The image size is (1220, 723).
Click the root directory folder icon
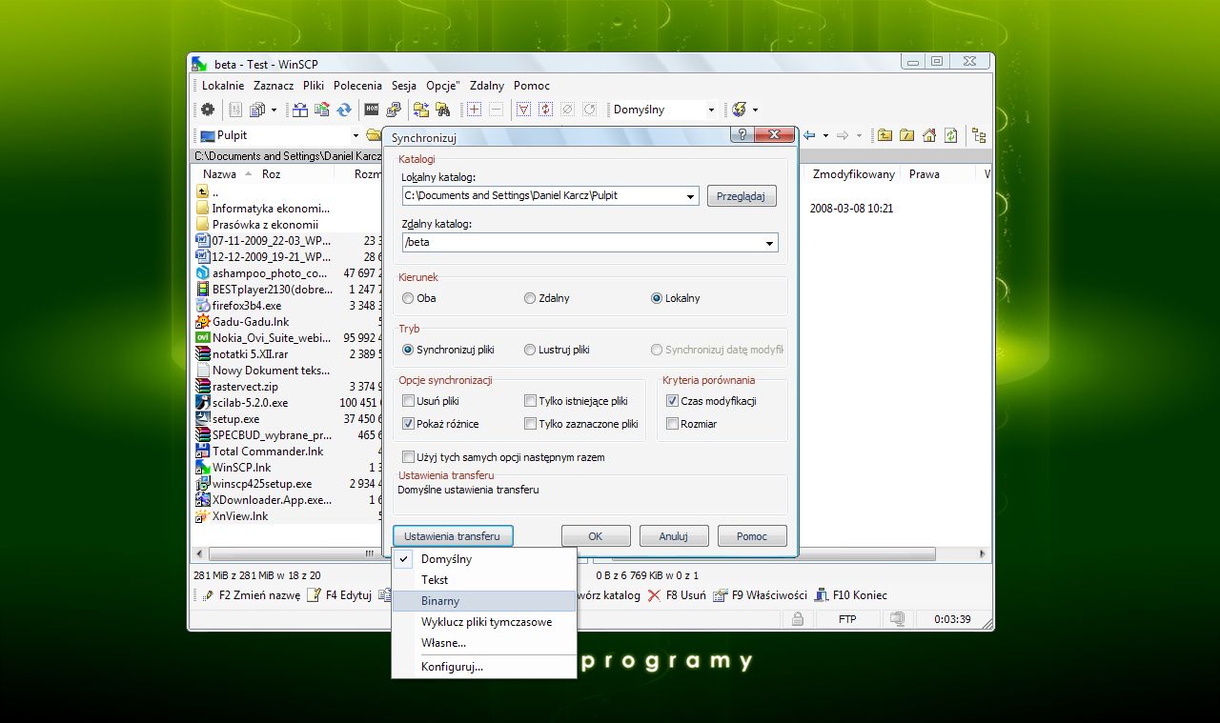pyautogui.click(x=906, y=135)
